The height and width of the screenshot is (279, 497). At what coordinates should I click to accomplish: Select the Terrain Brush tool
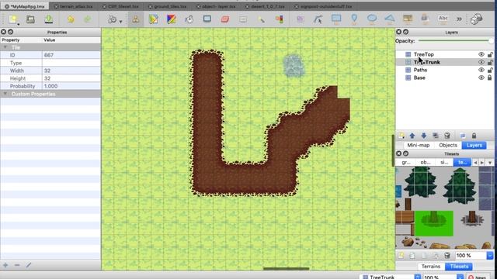click(154, 19)
